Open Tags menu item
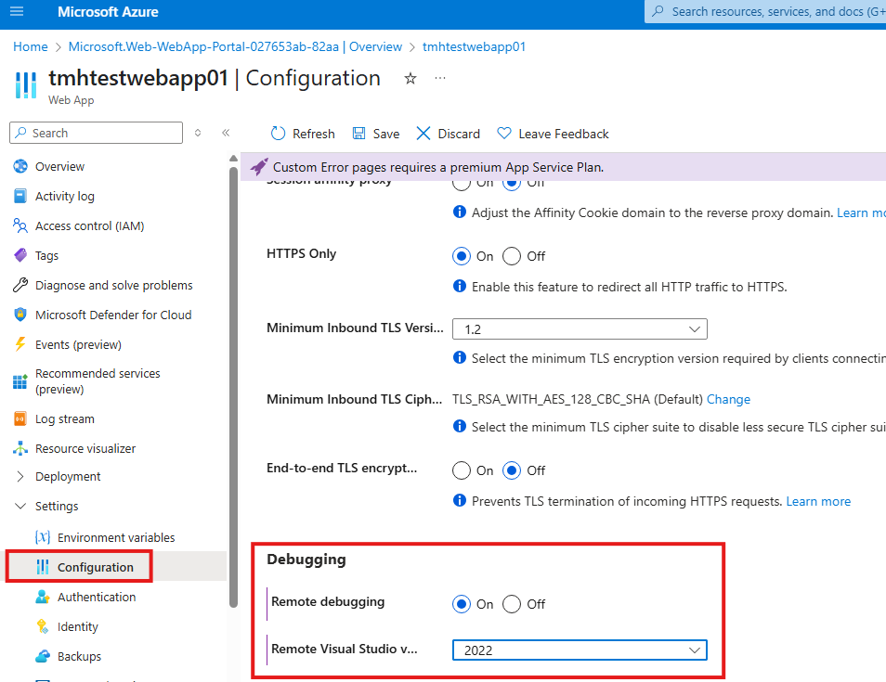 pyautogui.click(x=46, y=256)
